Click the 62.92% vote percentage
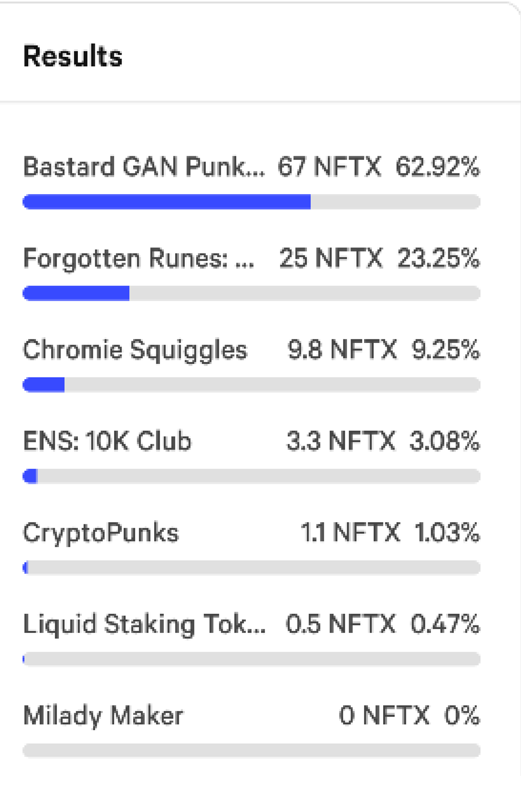The height and width of the screenshot is (789, 521). (x=437, y=167)
